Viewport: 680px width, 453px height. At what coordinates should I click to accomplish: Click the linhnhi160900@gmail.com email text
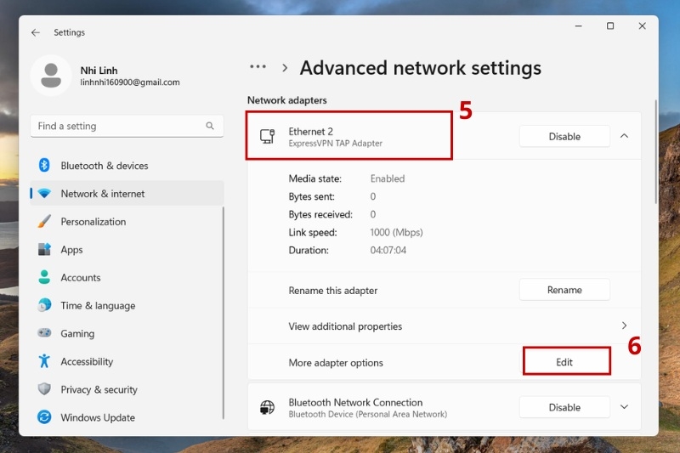pos(130,82)
